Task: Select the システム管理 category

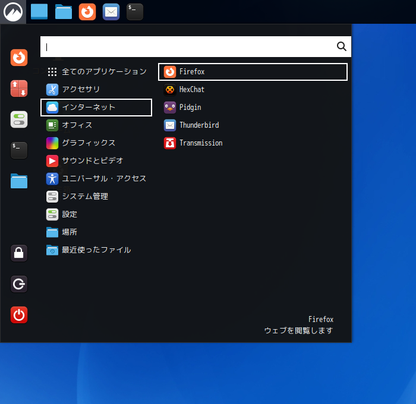Action: pyautogui.click(x=96, y=197)
